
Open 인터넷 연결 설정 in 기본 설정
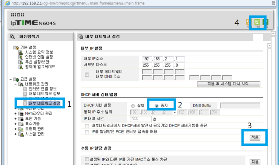pos(39,57)
